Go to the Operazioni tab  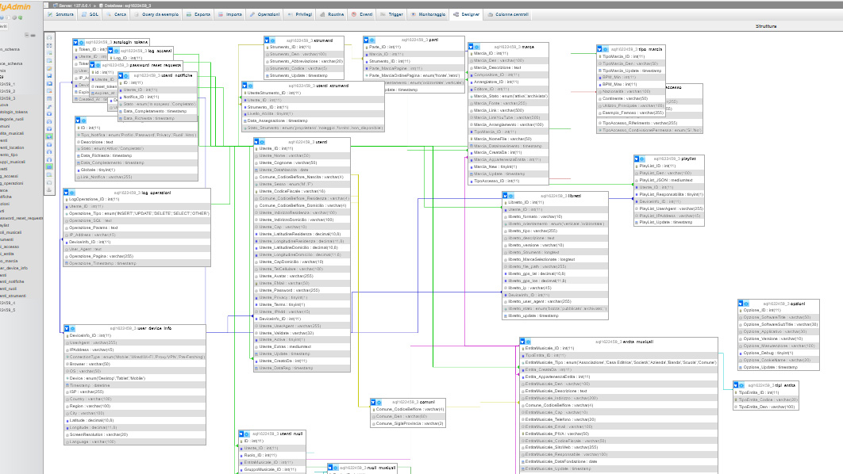pos(264,14)
